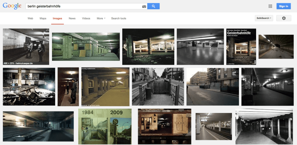Click the blue magnifier search button

tap(153, 6)
